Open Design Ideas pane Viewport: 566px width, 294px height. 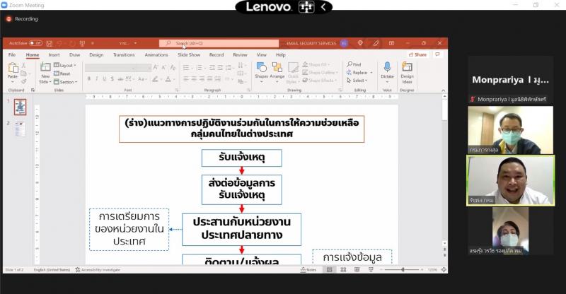(x=407, y=73)
